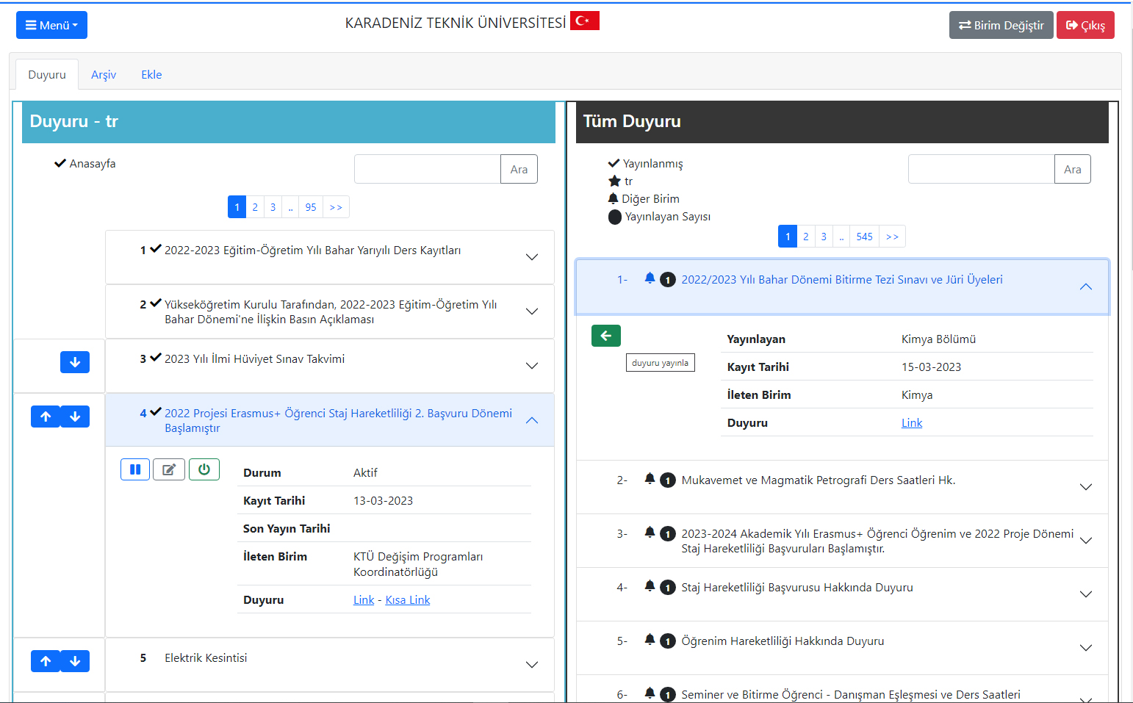Click Ara button in Tüm Duyuru panel
The image size is (1133, 703).
(x=1073, y=169)
